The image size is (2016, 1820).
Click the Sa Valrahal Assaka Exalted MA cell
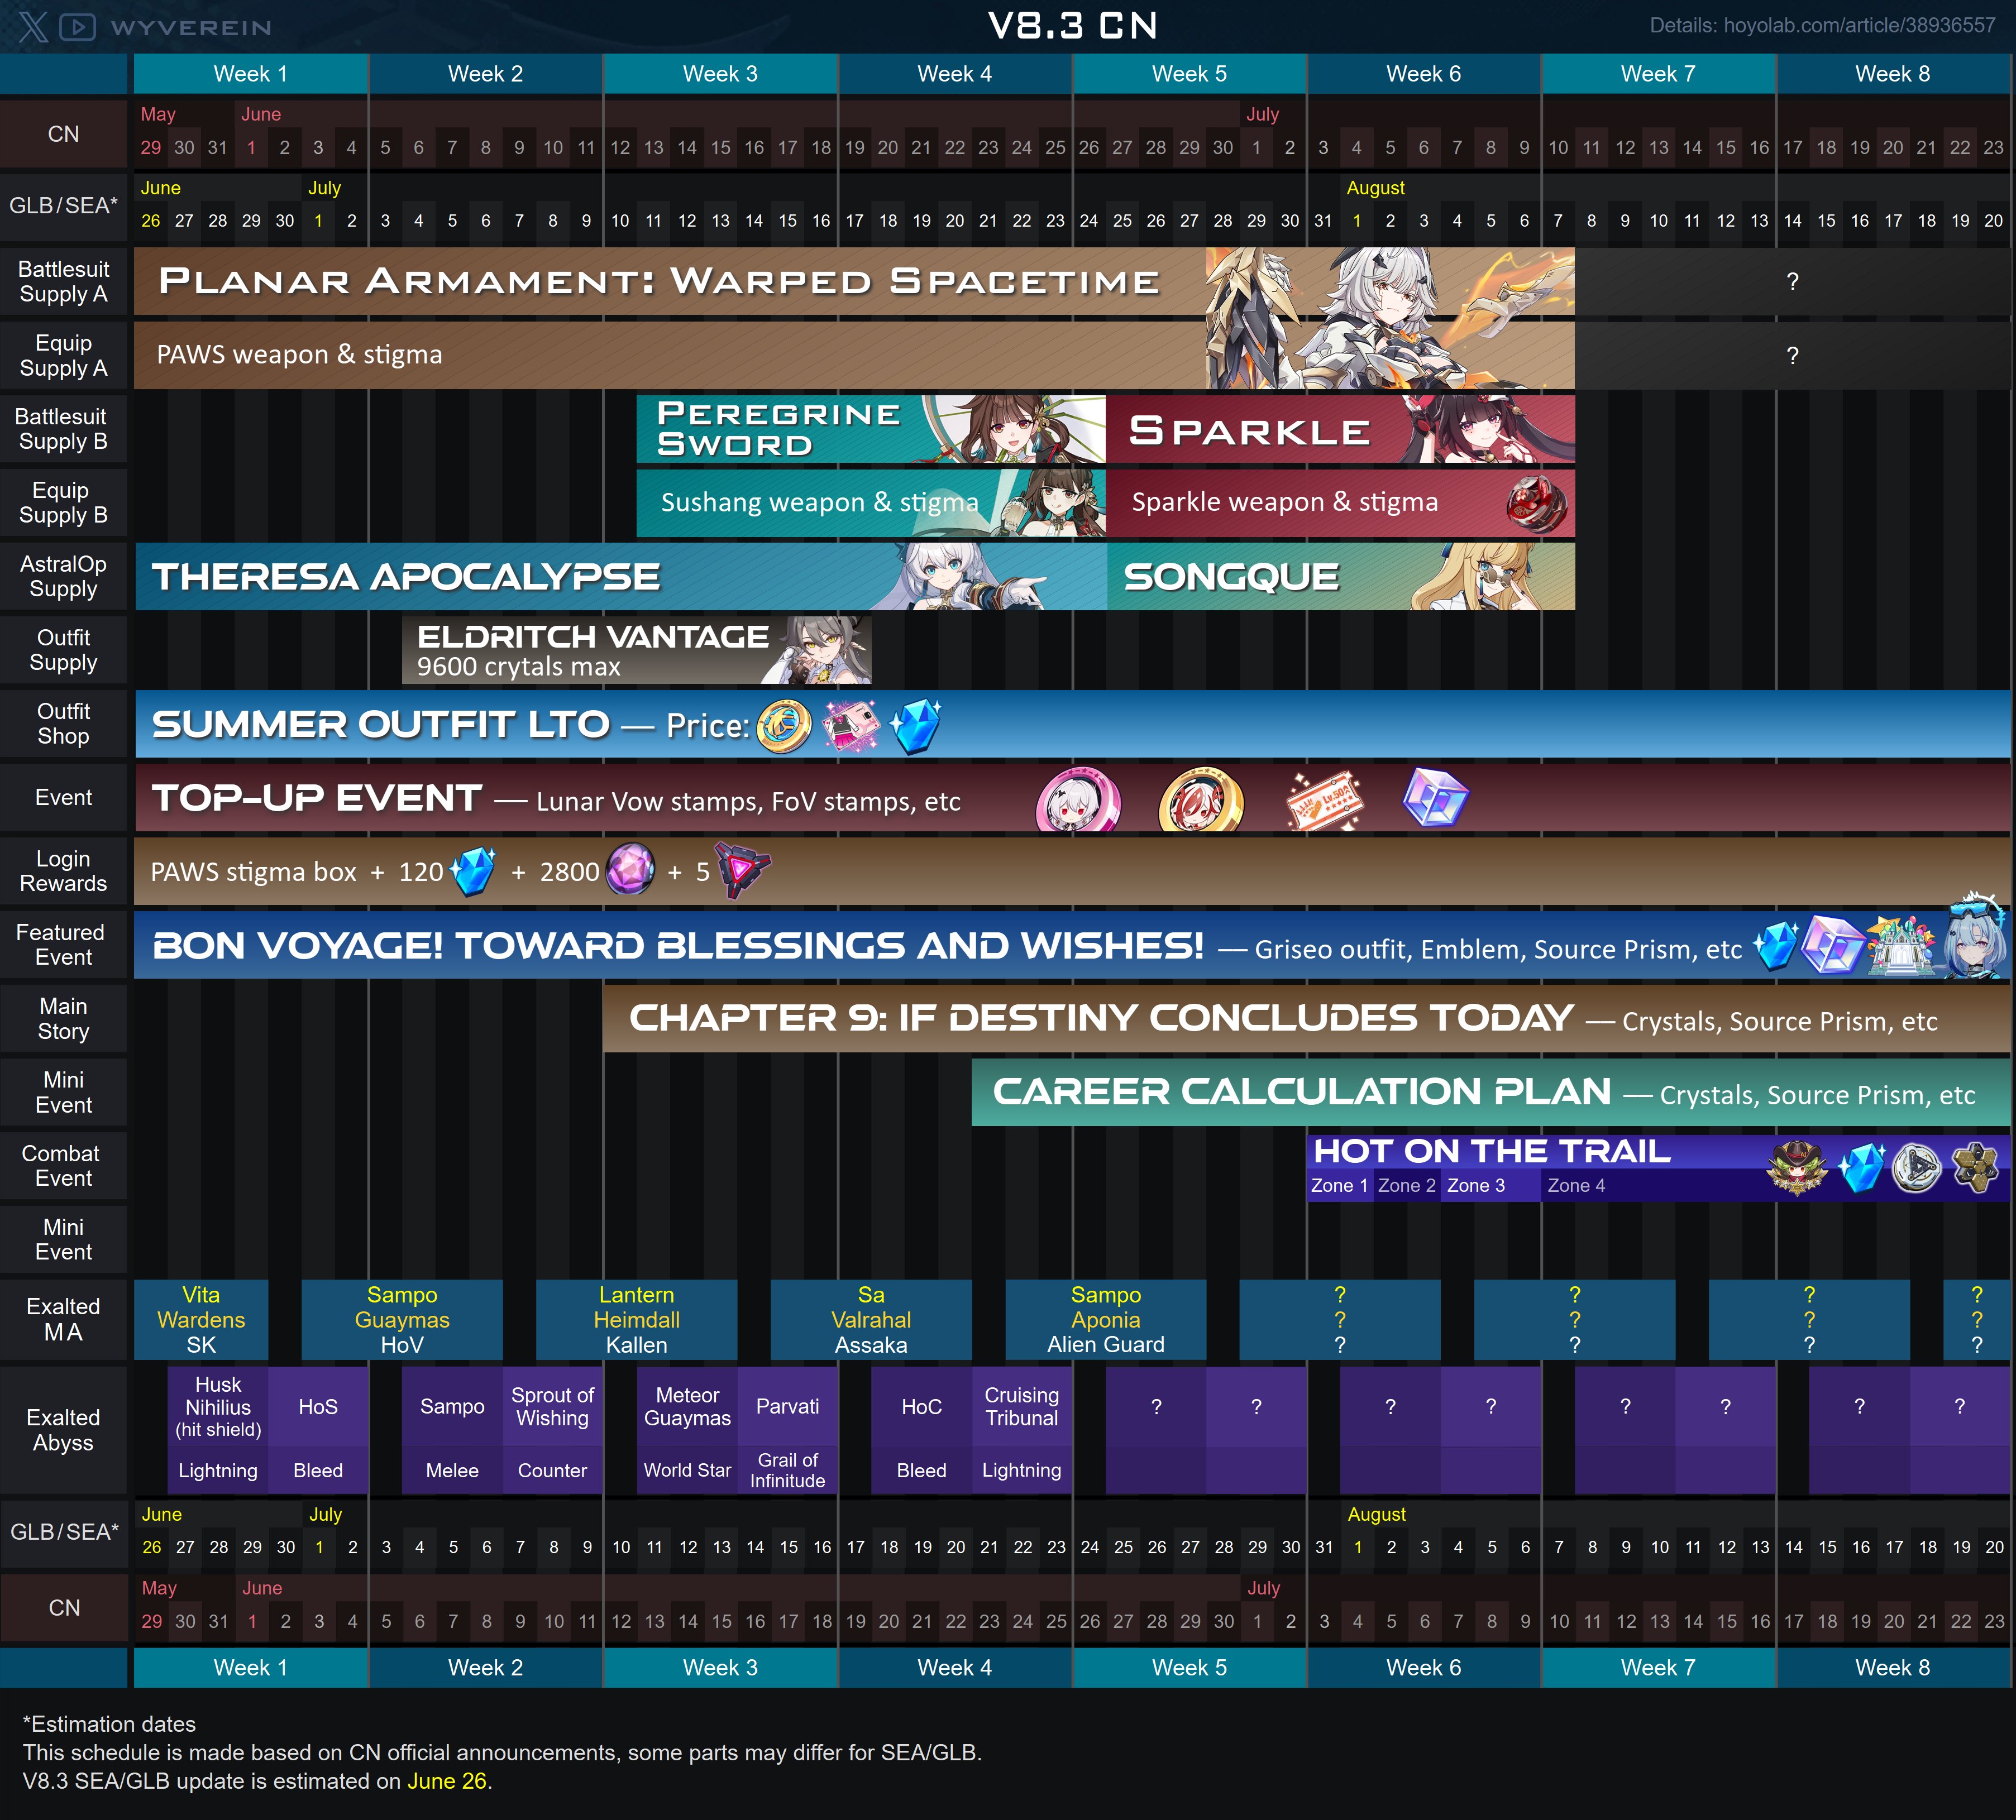coord(871,1320)
